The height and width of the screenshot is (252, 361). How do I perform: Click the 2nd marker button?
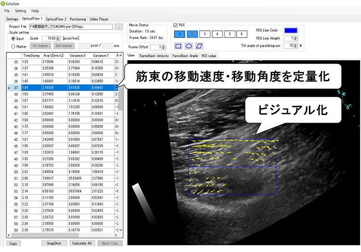tap(64, 46)
